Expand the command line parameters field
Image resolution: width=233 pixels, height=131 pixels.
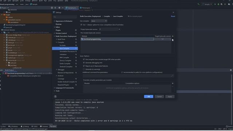172,76
